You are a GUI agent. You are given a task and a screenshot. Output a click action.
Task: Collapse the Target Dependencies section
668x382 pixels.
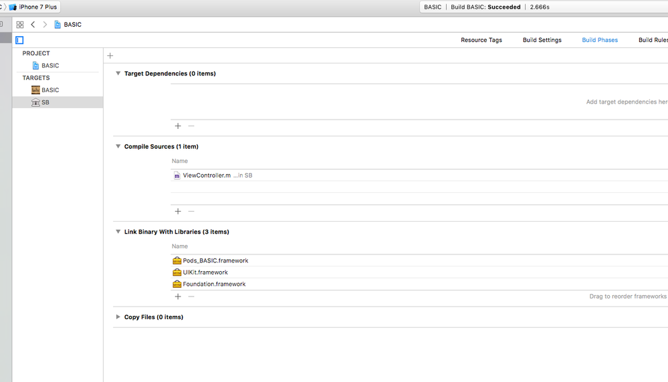(x=118, y=73)
